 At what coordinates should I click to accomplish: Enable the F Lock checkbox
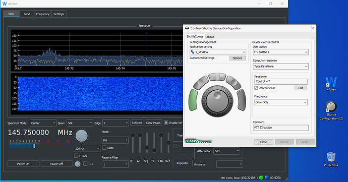[76, 156]
